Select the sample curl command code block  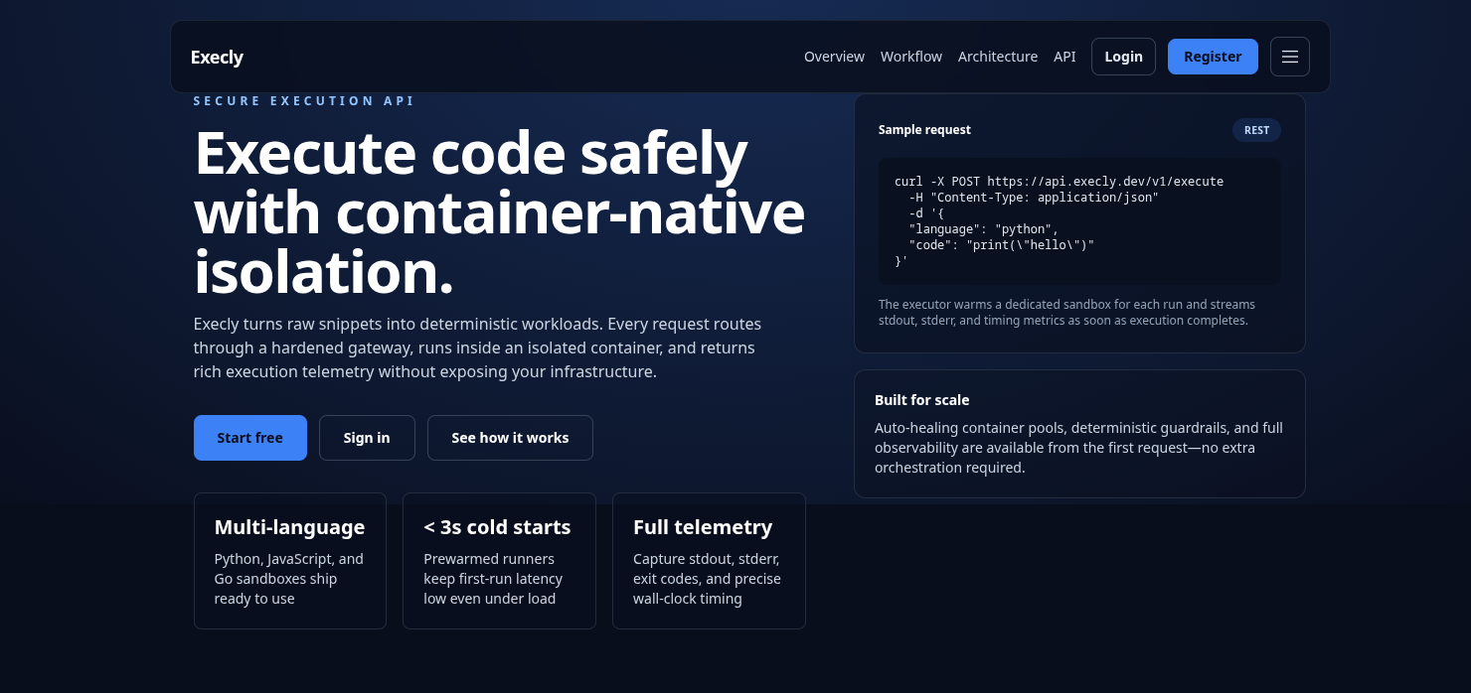[1079, 220]
